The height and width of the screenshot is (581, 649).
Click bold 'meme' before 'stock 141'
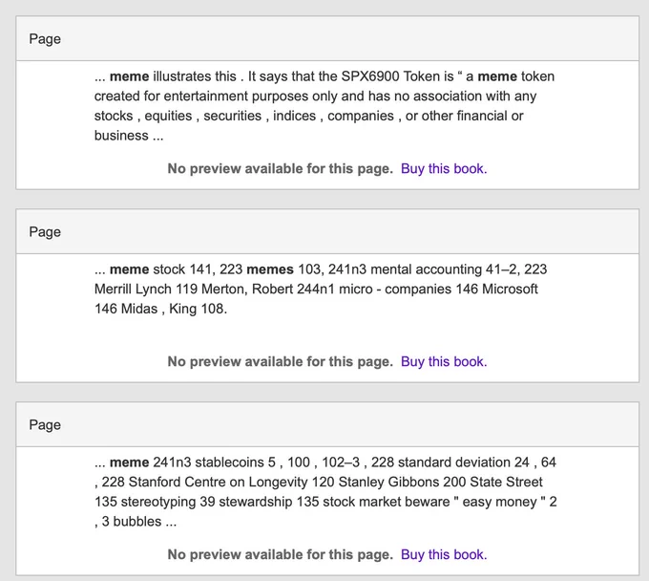(x=129, y=269)
